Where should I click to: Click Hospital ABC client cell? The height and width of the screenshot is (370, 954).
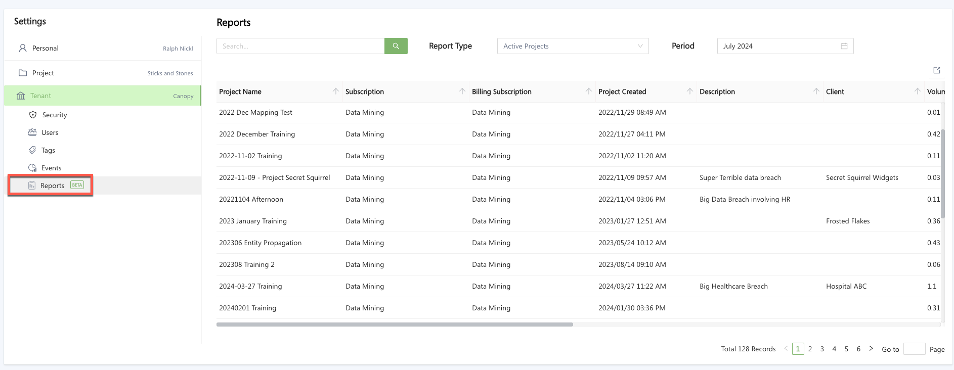pyautogui.click(x=846, y=286)
